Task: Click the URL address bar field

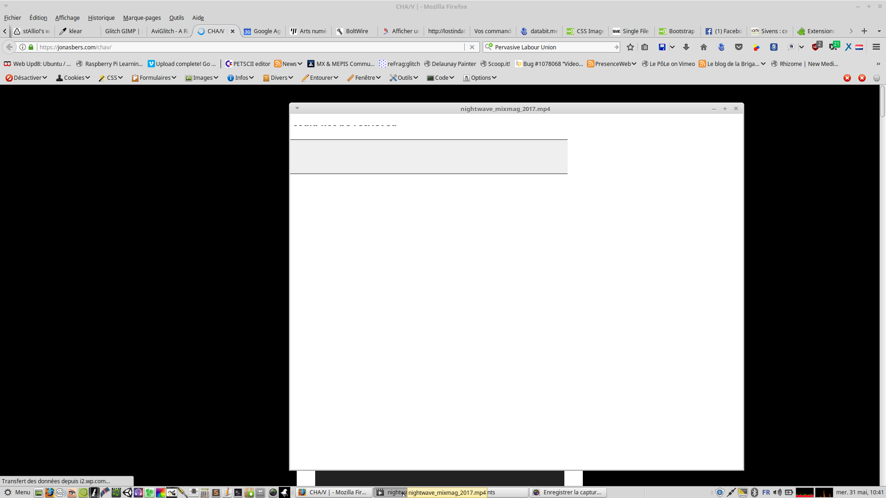Action: (x=249, y=47)
